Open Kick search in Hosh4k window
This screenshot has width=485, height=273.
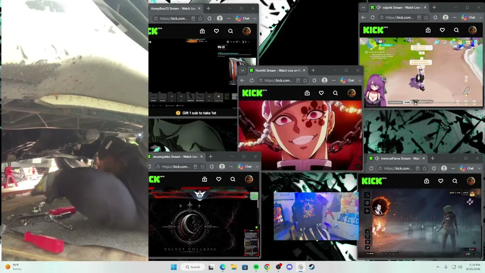point(335,93)
